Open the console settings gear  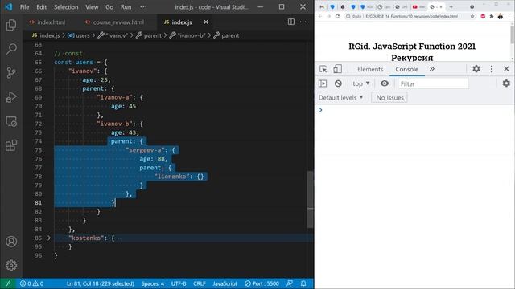506,83
